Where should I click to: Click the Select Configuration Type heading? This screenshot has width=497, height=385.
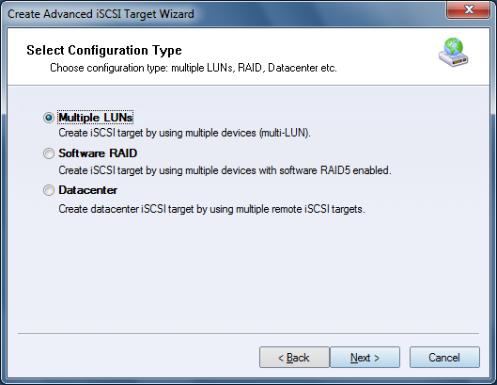pyautogui.click(x=104, y=50)
